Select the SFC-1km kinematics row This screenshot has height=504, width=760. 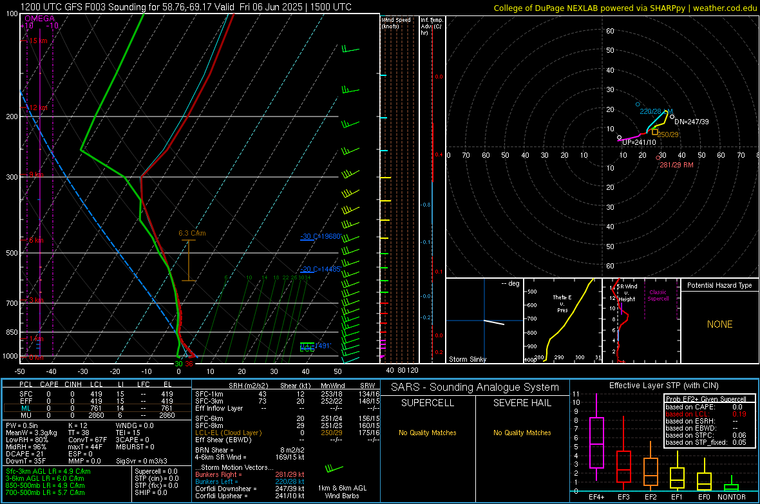point(286,394)
